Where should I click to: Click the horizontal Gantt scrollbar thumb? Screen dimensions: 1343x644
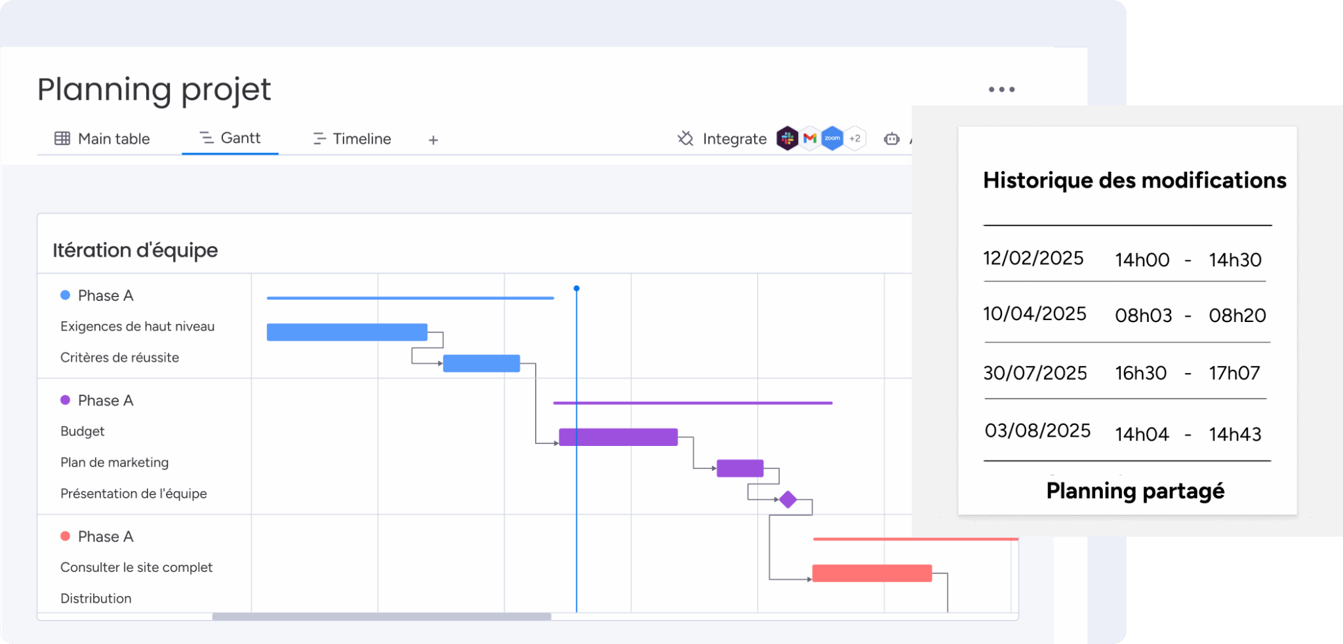click(382, 616)
